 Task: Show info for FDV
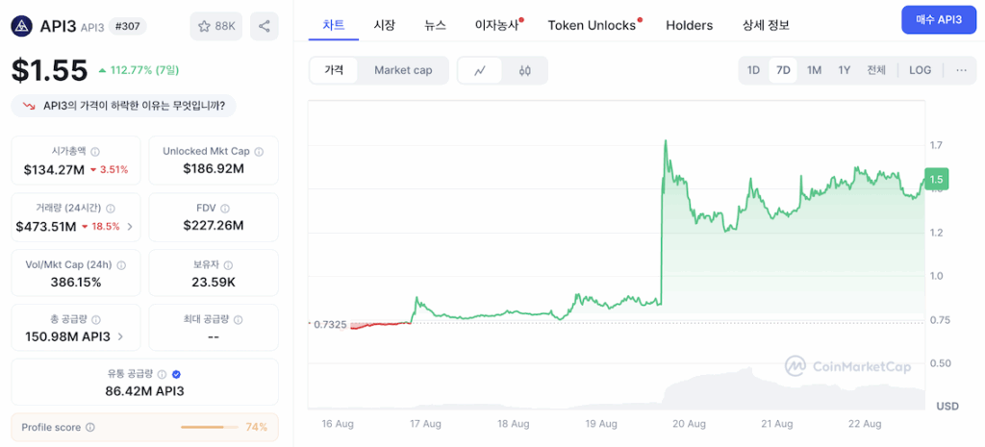tap(225, 209)
